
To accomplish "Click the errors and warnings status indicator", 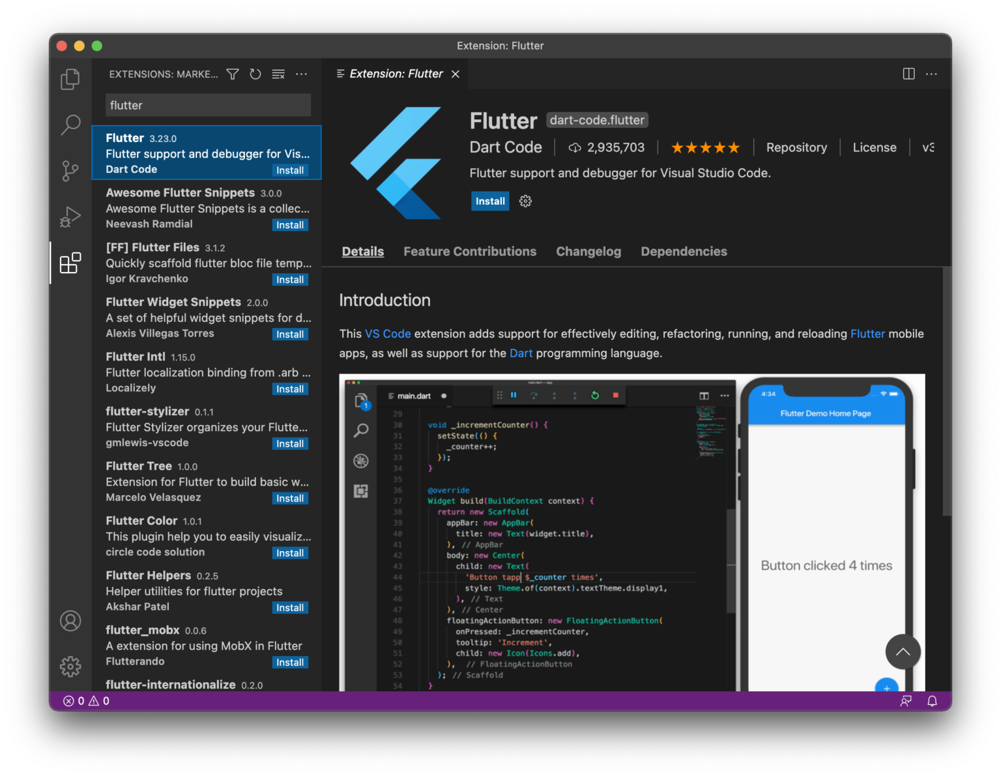I will tap(86, 700).
